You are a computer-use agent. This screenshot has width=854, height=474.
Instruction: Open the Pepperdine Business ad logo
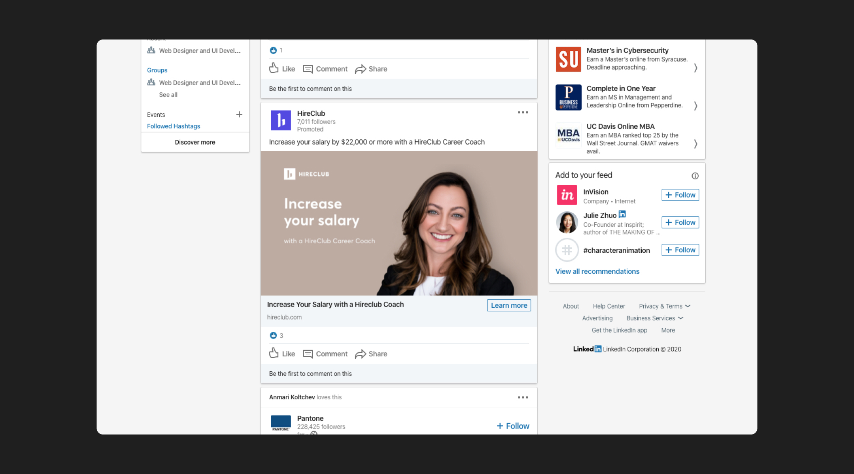pyautogui.click(x=568, y=97)
